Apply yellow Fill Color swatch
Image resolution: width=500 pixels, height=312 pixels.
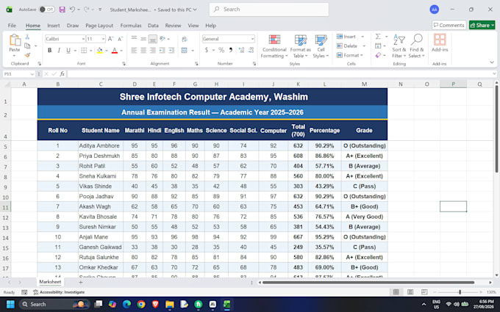100,51
